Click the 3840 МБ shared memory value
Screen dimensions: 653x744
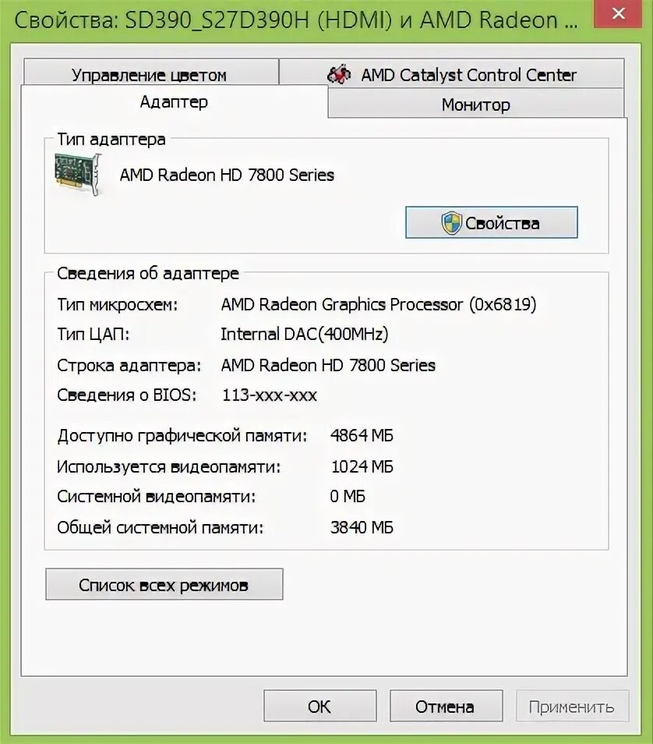coord(362,527)
